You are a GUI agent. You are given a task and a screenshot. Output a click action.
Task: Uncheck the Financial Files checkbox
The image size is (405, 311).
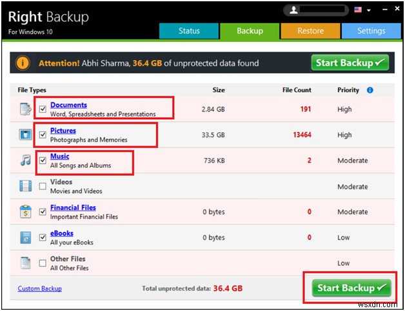pos(43,212)
